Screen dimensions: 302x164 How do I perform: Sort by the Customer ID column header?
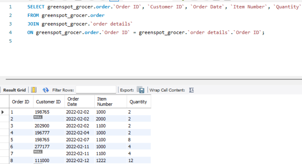point(48,102)
